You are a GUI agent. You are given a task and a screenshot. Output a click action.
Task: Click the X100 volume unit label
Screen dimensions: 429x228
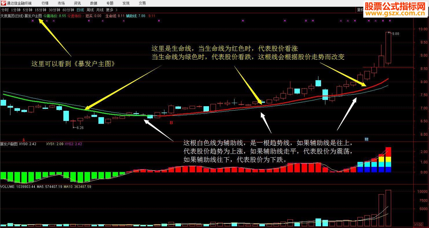coord(418,225)
